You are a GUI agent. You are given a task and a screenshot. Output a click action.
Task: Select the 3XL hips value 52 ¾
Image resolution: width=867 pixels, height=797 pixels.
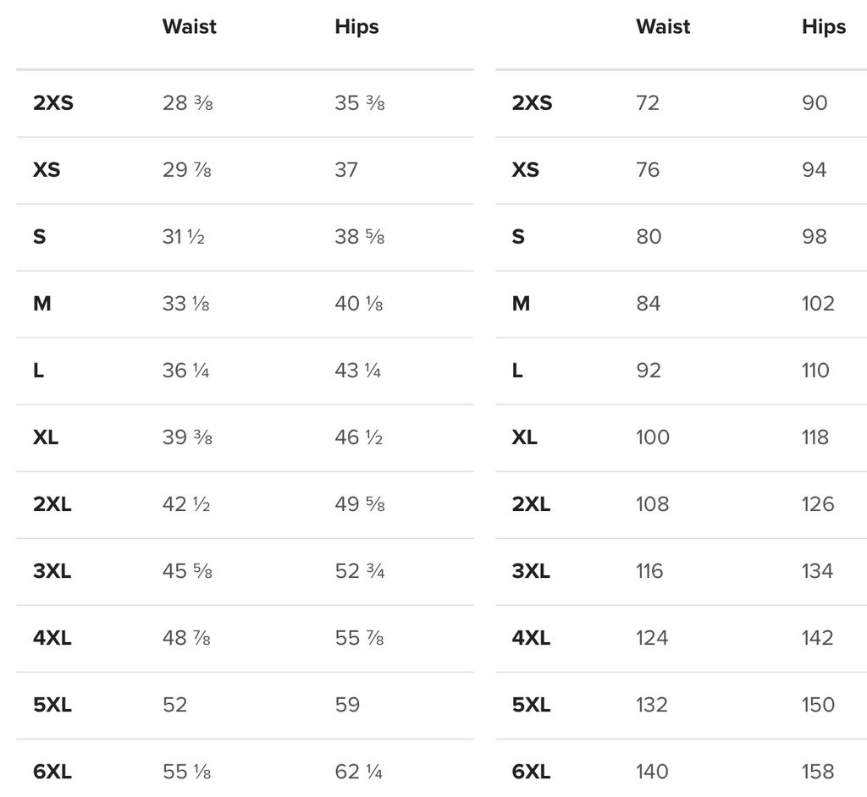[359, 571]
